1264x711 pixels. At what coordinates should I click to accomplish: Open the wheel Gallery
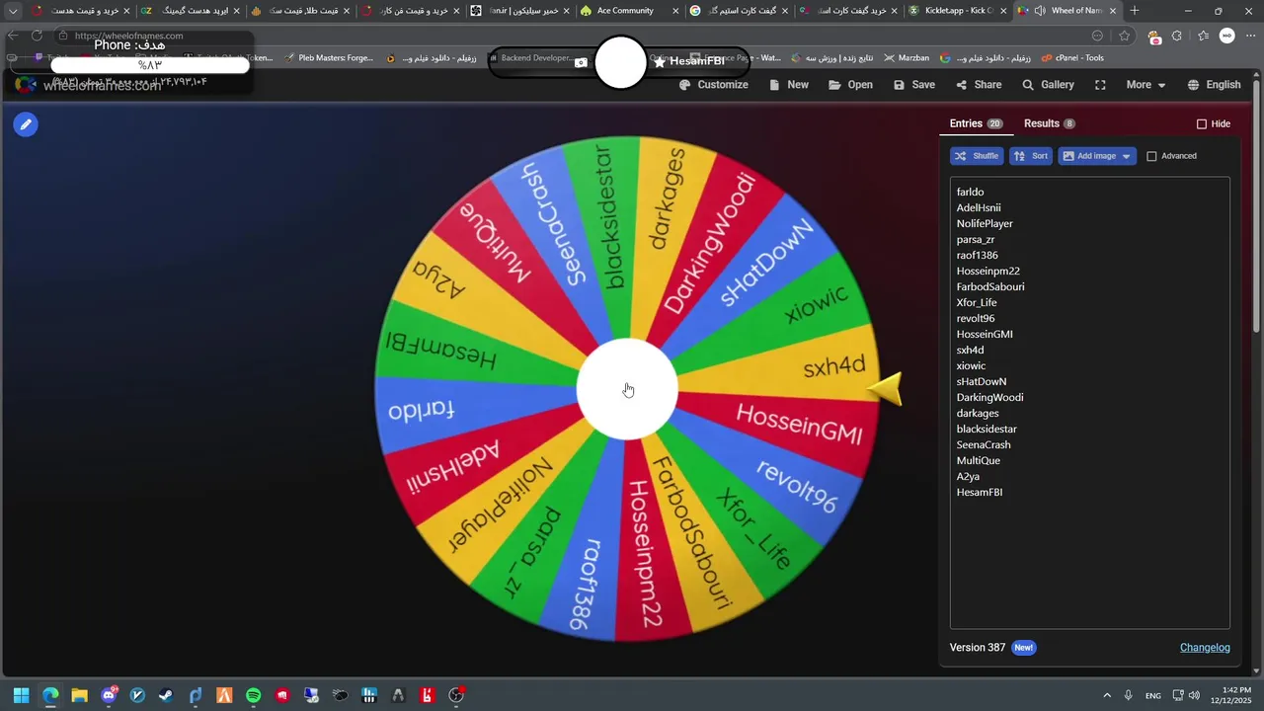(1048, 85)
